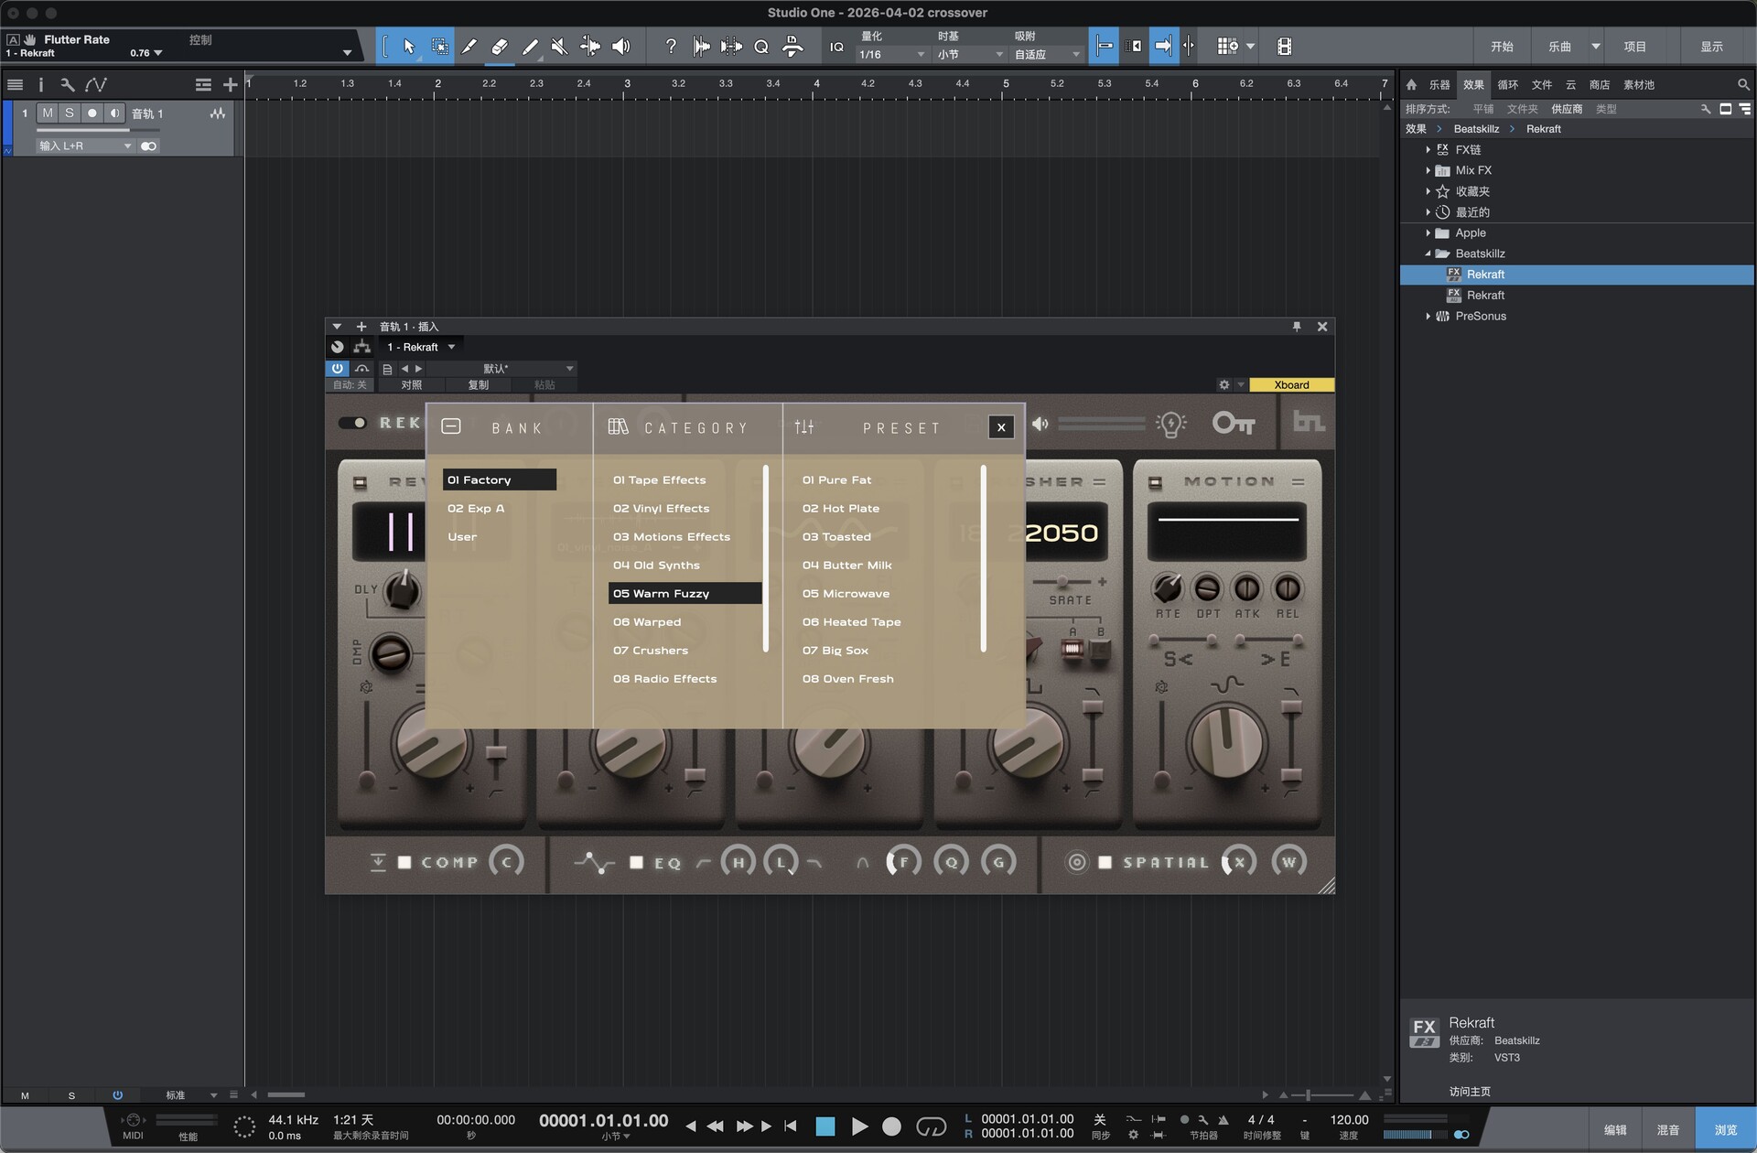The height and width of the screenshot is (1153, 1757).
Task: Solo track 1 with S button
Action: pyautogui.click(x=70, y=113)
